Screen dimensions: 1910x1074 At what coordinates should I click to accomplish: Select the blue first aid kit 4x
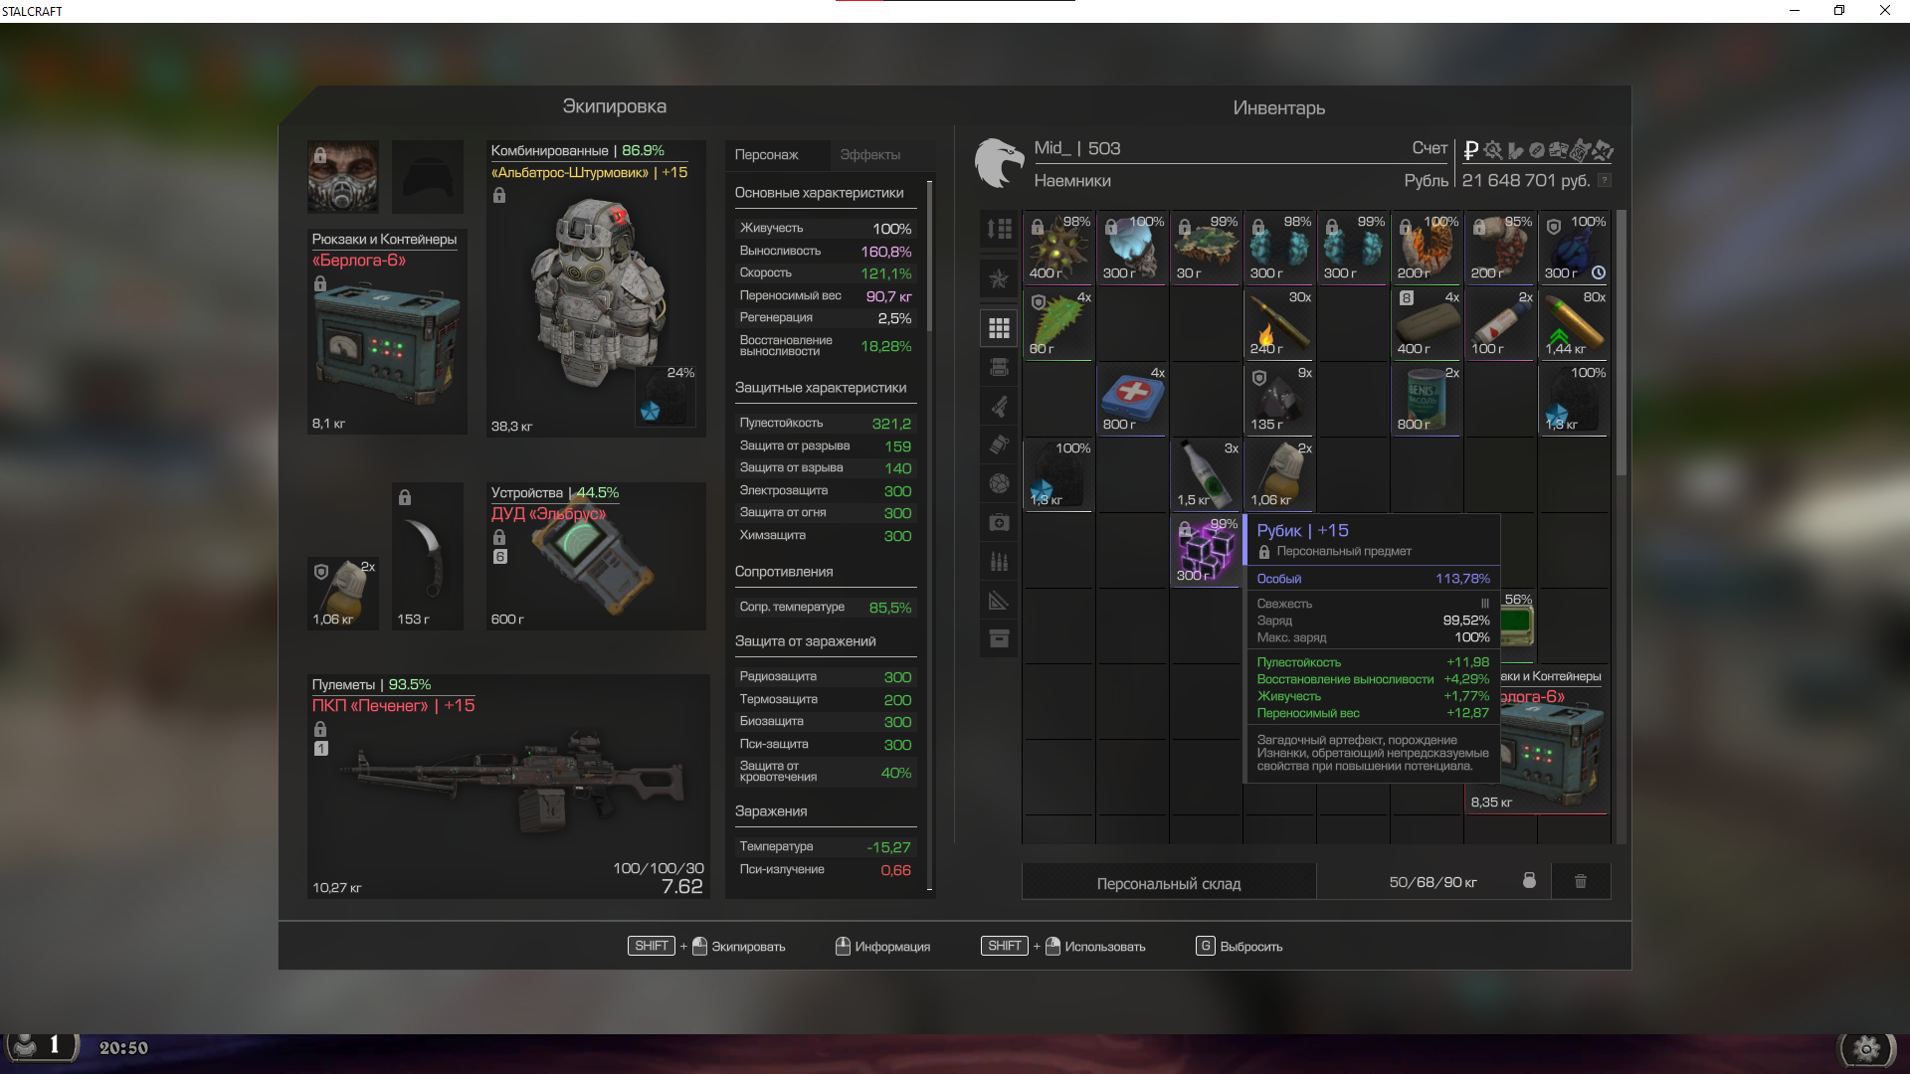tap(1132, 399)
